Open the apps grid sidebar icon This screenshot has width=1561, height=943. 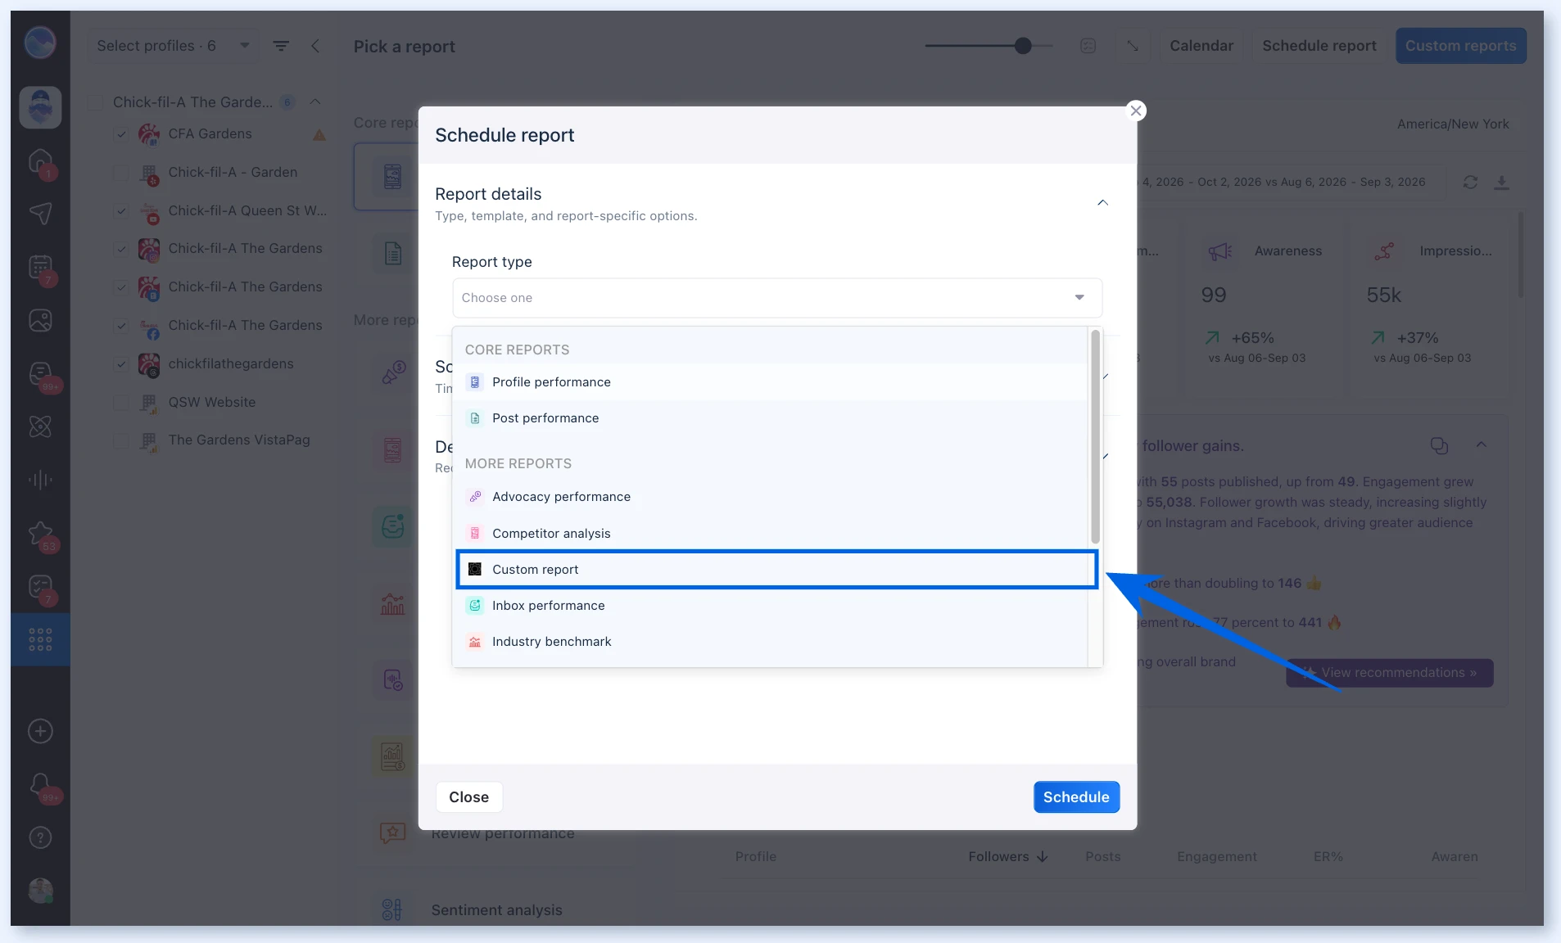(40, 639)
